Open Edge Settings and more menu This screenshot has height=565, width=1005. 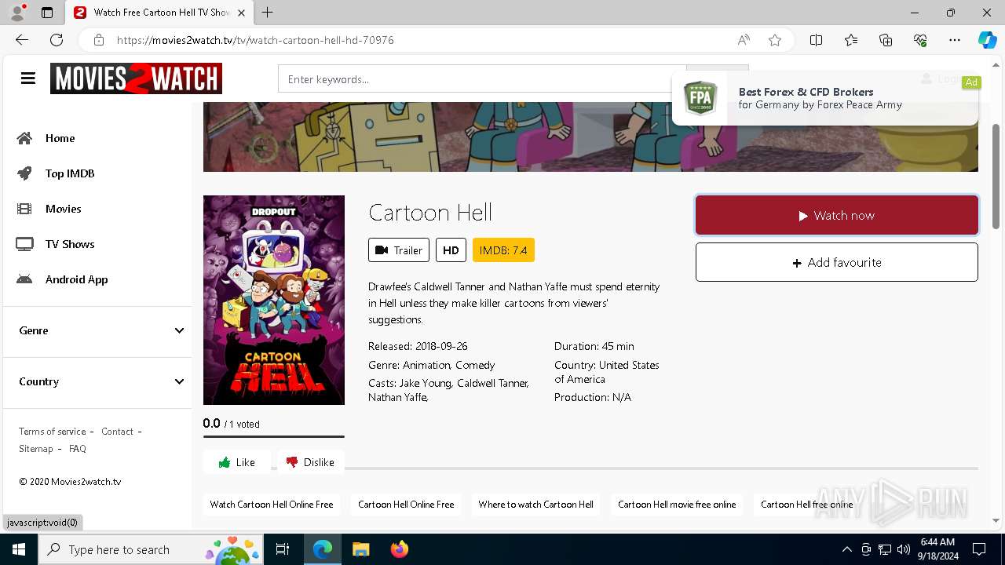pyautogui.click(x=955, y=40)
